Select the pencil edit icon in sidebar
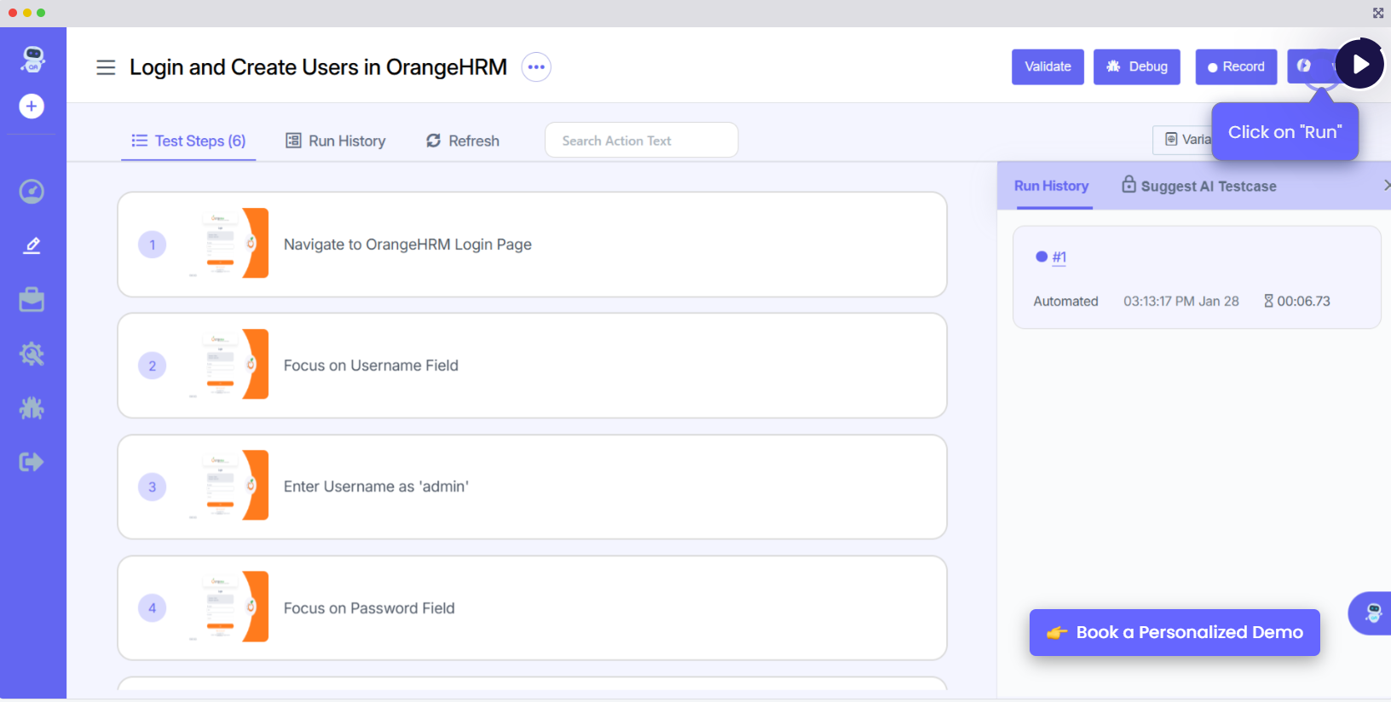This screenshot has height=702, width=1391. click(32, 246)
